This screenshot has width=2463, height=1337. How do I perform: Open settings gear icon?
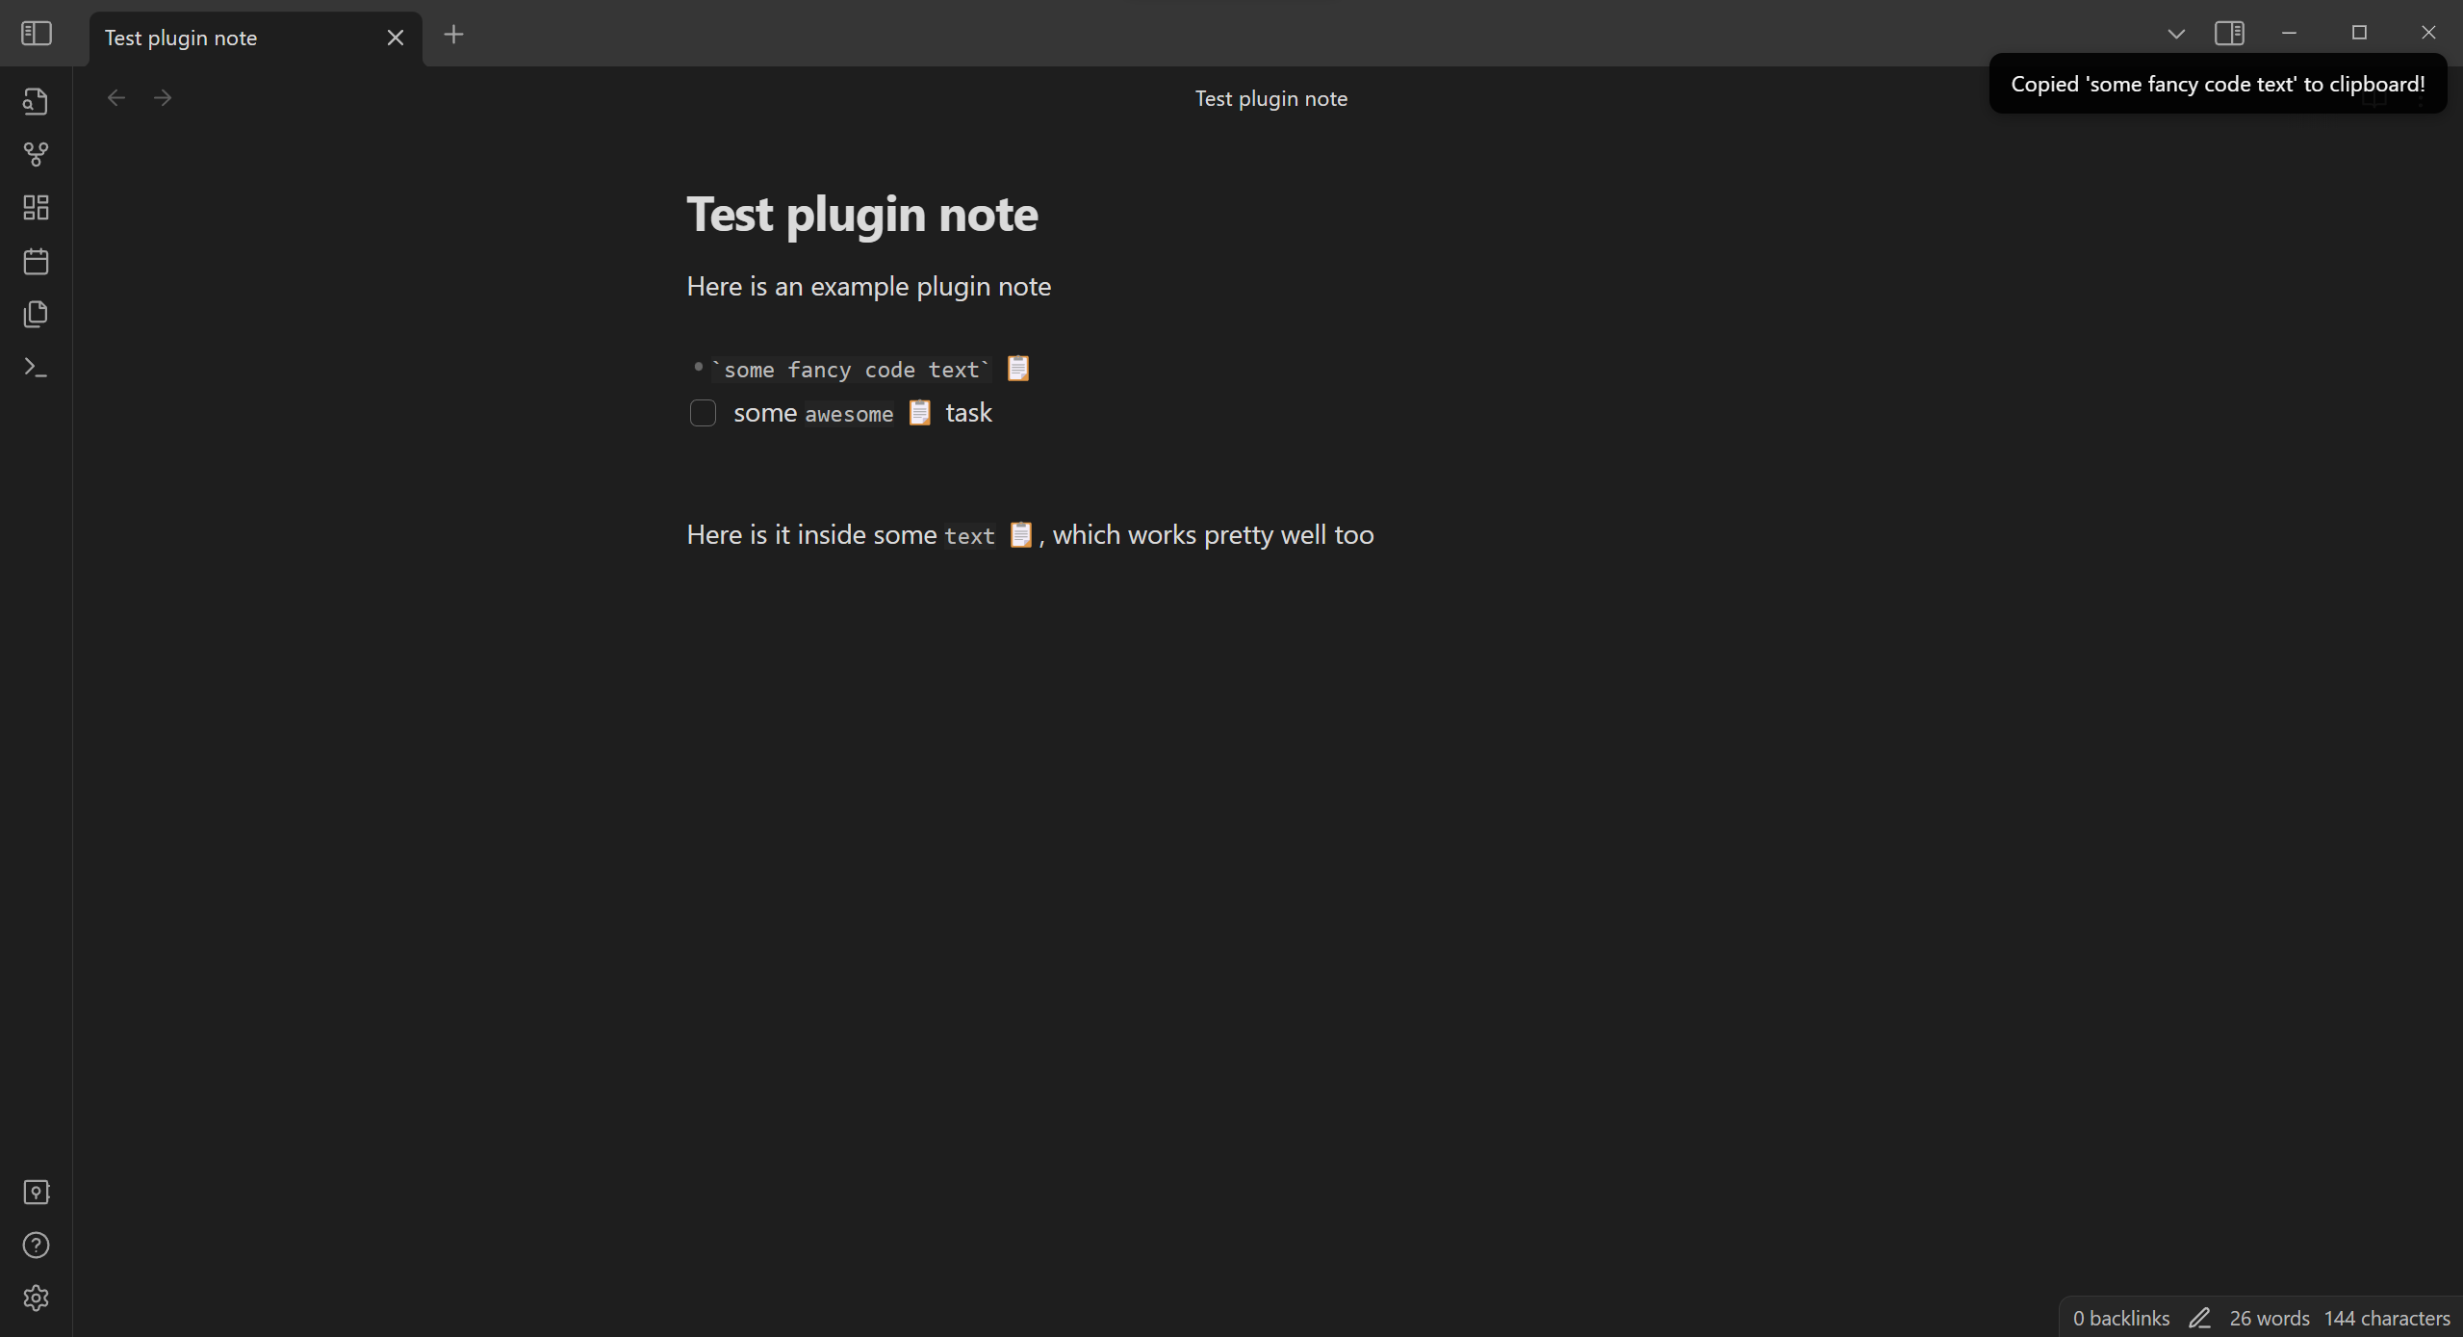point(36,1298)
